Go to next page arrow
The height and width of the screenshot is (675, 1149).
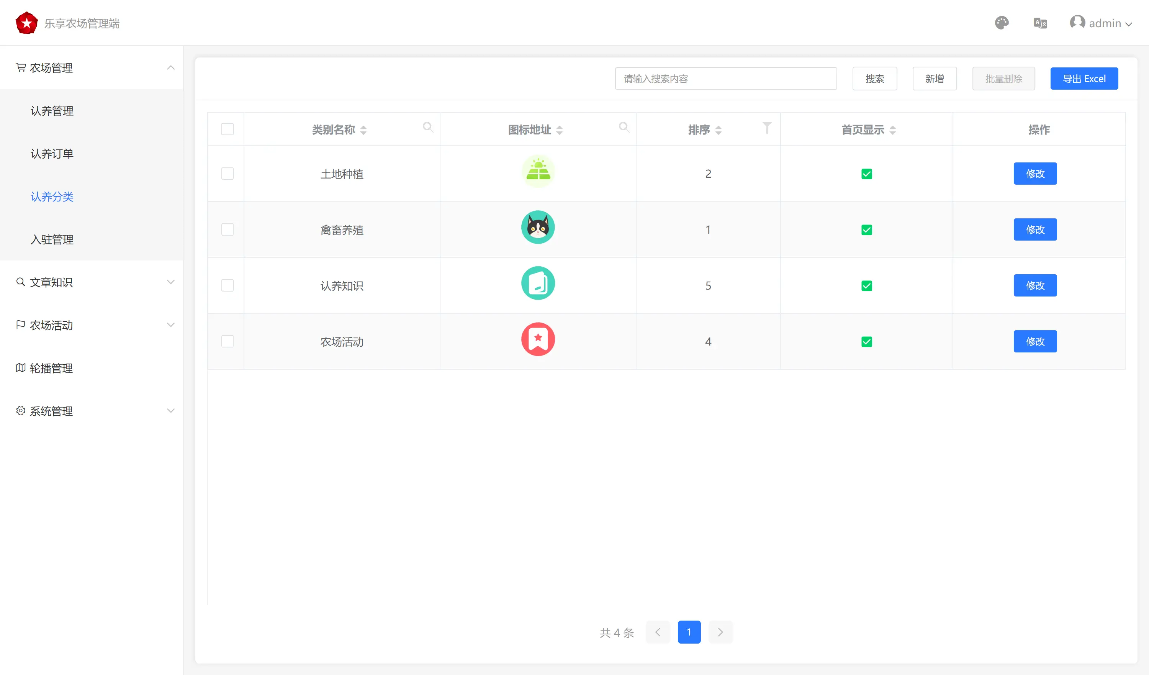[x=720, y=632]
